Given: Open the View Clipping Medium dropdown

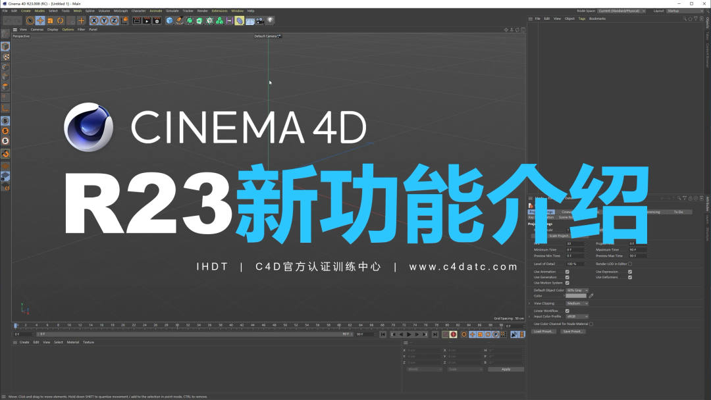Looking at the screenshot, I should click(x=577, y=303).
